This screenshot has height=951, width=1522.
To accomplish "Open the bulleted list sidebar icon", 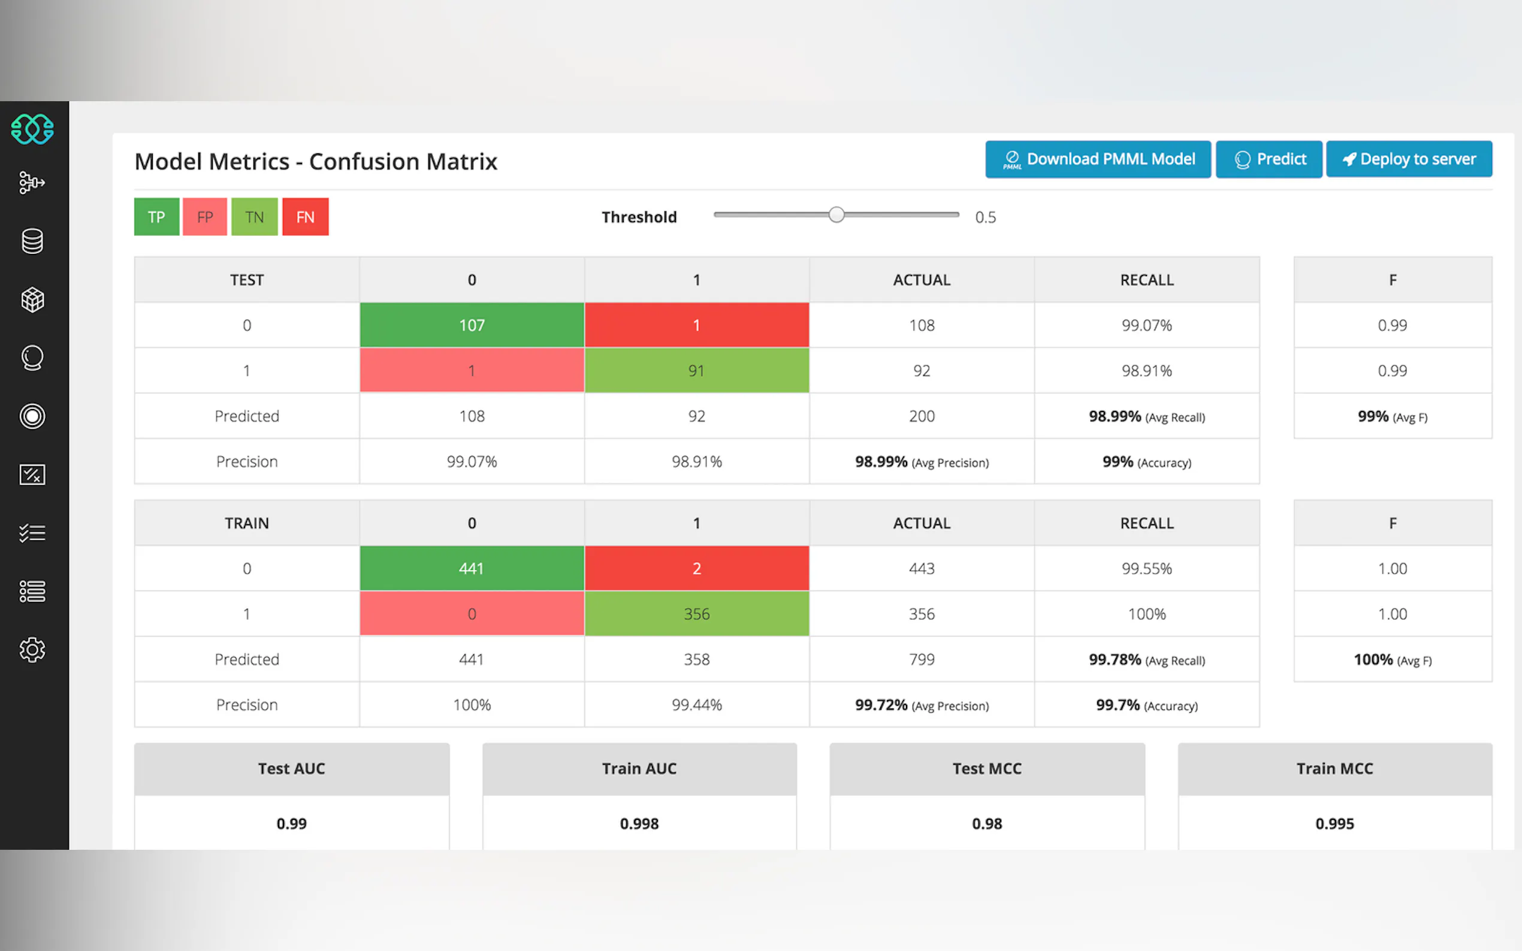I will click(x=32, y=591).
